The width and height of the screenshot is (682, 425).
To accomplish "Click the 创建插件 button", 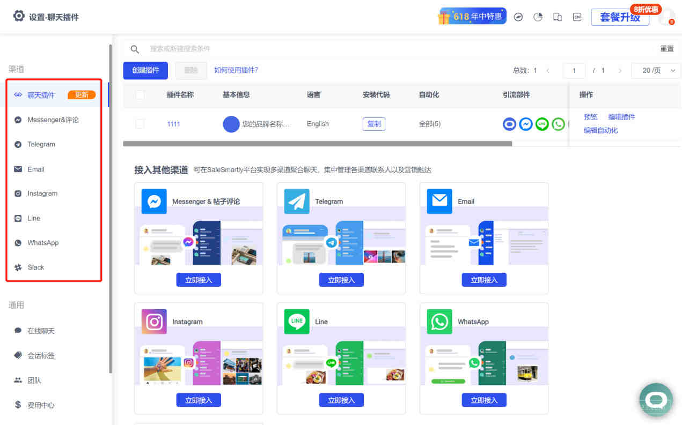I will (x=145, y=70).
